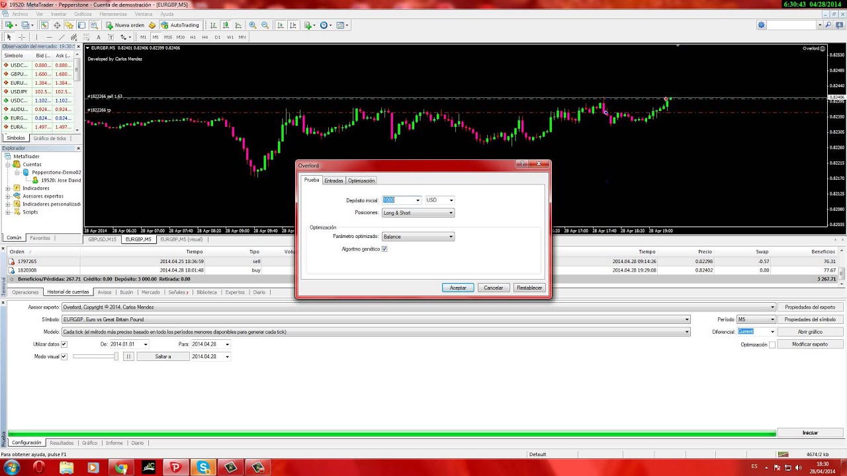Open the Profiles toolbar icon
Screen dimensions: 847x476
tap(25, 25)
